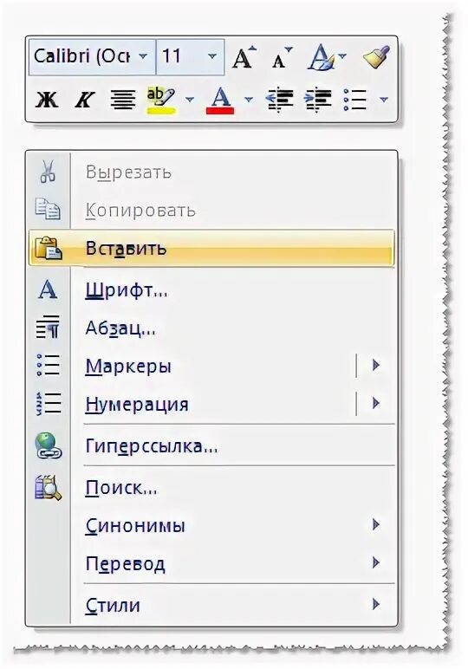Toggle bold formatting (Ж)
The height and width of the screenshot is (669, 468).
point(46,100)
